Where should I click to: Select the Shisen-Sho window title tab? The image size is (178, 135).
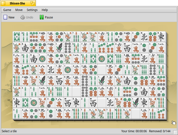[x=18, y=3]
